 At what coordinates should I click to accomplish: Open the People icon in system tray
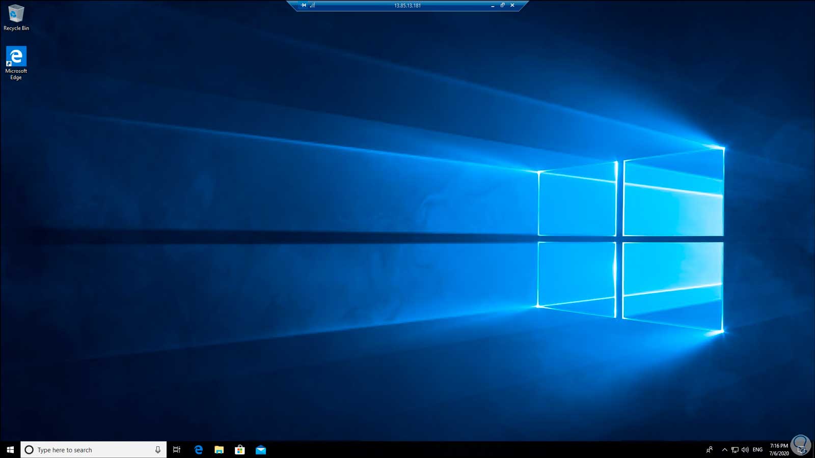point(710,450)
